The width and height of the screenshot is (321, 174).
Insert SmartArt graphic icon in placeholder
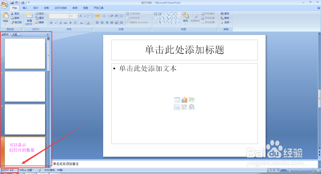click(191, 100)
